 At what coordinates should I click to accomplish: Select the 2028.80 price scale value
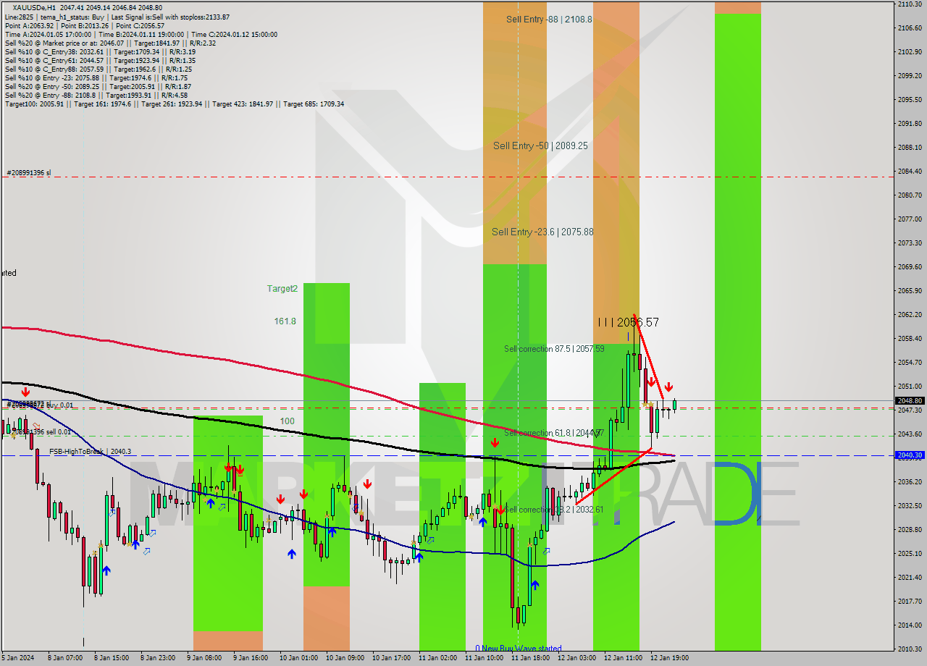(x=910, y=530)
